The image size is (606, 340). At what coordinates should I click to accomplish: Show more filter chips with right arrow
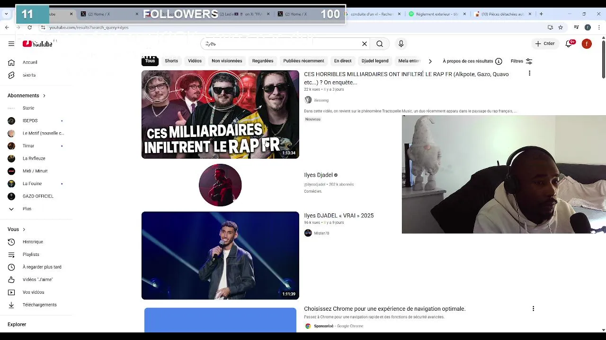click(x=430, y=61)
